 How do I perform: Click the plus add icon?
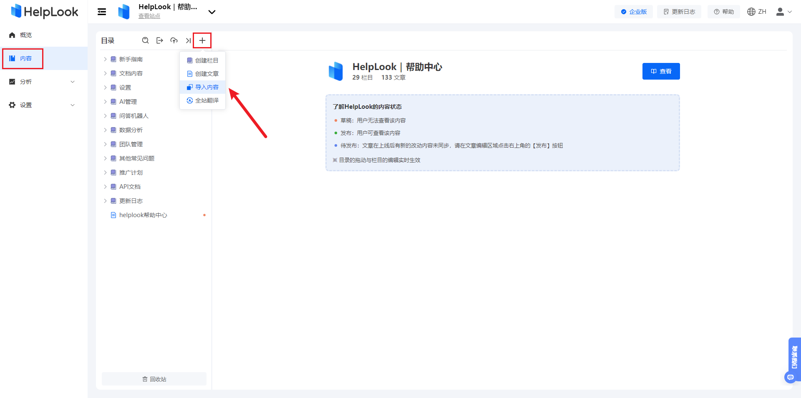tap(202, 40)
